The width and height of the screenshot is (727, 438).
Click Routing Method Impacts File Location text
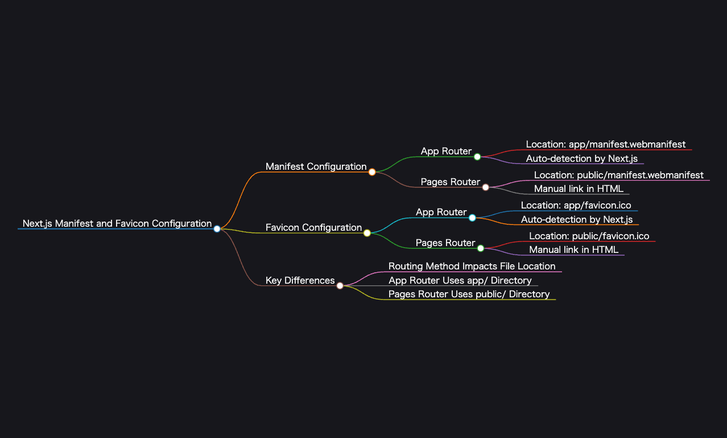click(x=472, y=266)
